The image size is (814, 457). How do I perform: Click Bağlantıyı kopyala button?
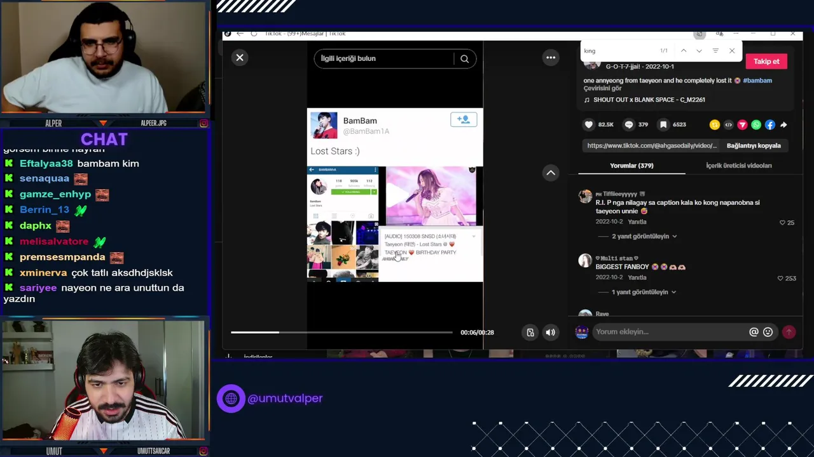754,145
